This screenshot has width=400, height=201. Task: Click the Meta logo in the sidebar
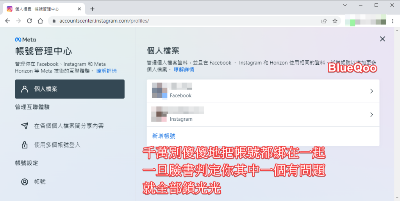point(25,39)
